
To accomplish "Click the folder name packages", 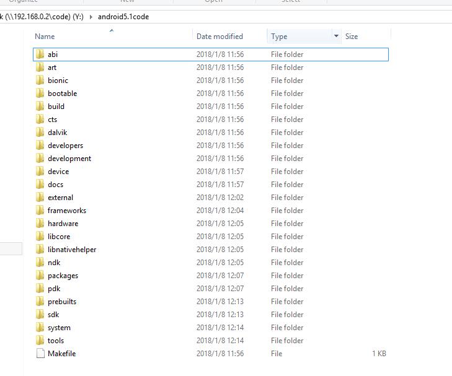I will (63, 276).
